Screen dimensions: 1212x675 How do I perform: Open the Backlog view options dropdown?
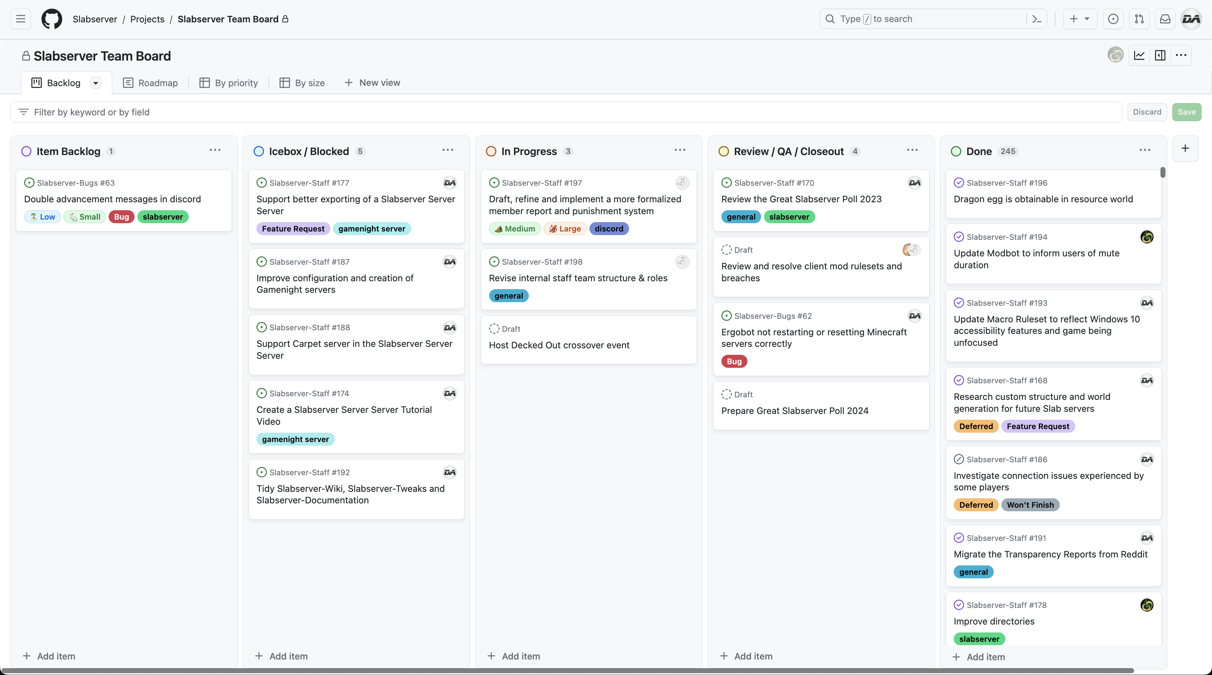coord(96,83)
